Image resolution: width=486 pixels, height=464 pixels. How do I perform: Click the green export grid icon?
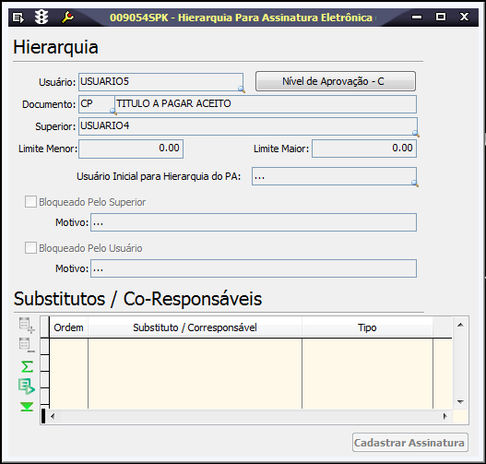click(x=27, y=387)
